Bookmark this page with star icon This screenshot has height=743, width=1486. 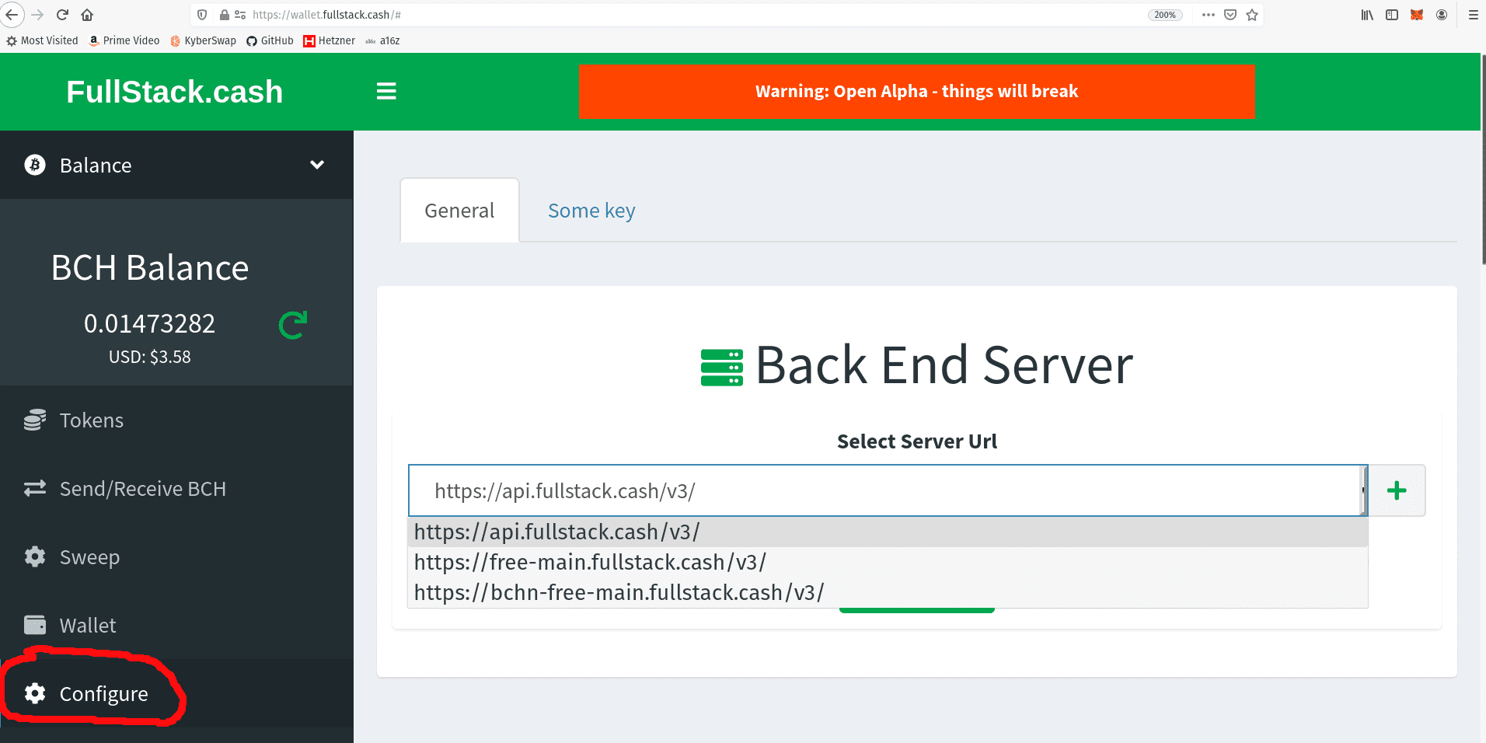coord(1252,15)
